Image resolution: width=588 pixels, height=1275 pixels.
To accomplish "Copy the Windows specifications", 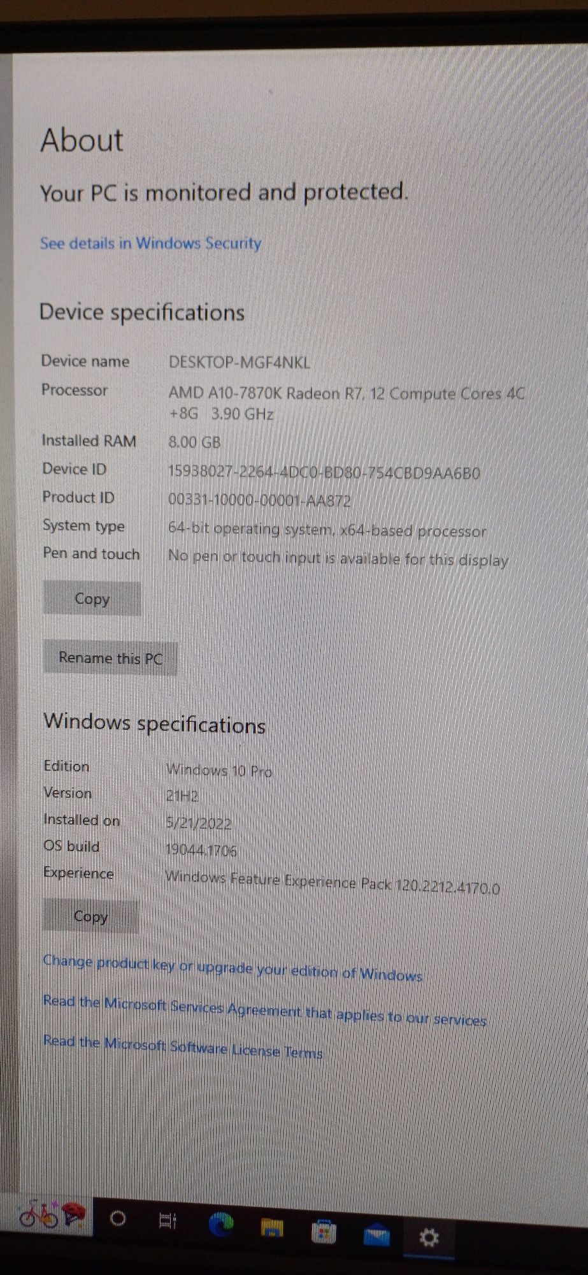I will click(90, 916).
